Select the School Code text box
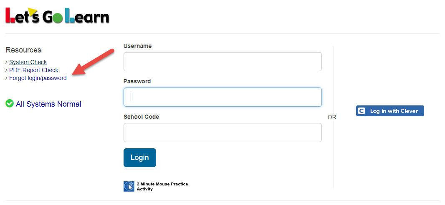 click(222, 132)
